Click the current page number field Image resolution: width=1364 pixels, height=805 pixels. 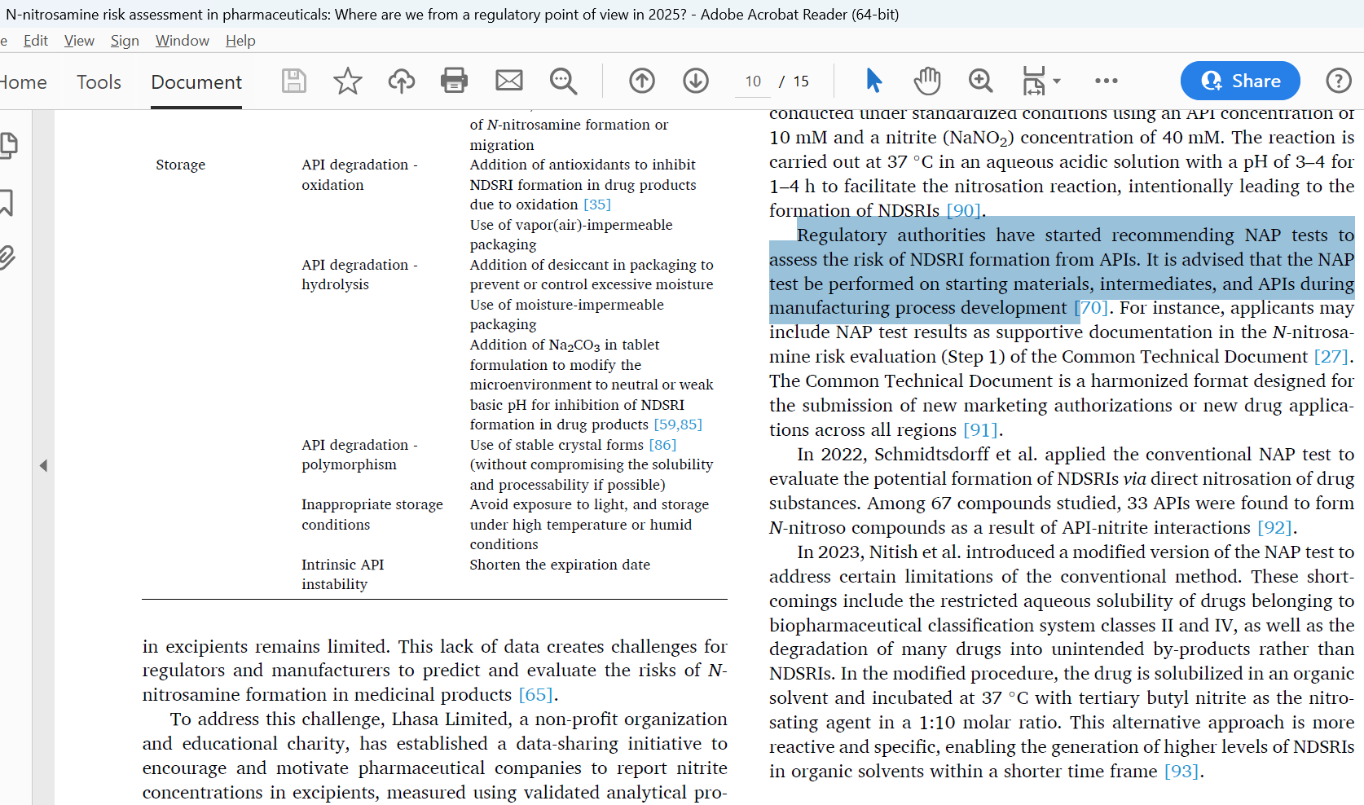753,81
